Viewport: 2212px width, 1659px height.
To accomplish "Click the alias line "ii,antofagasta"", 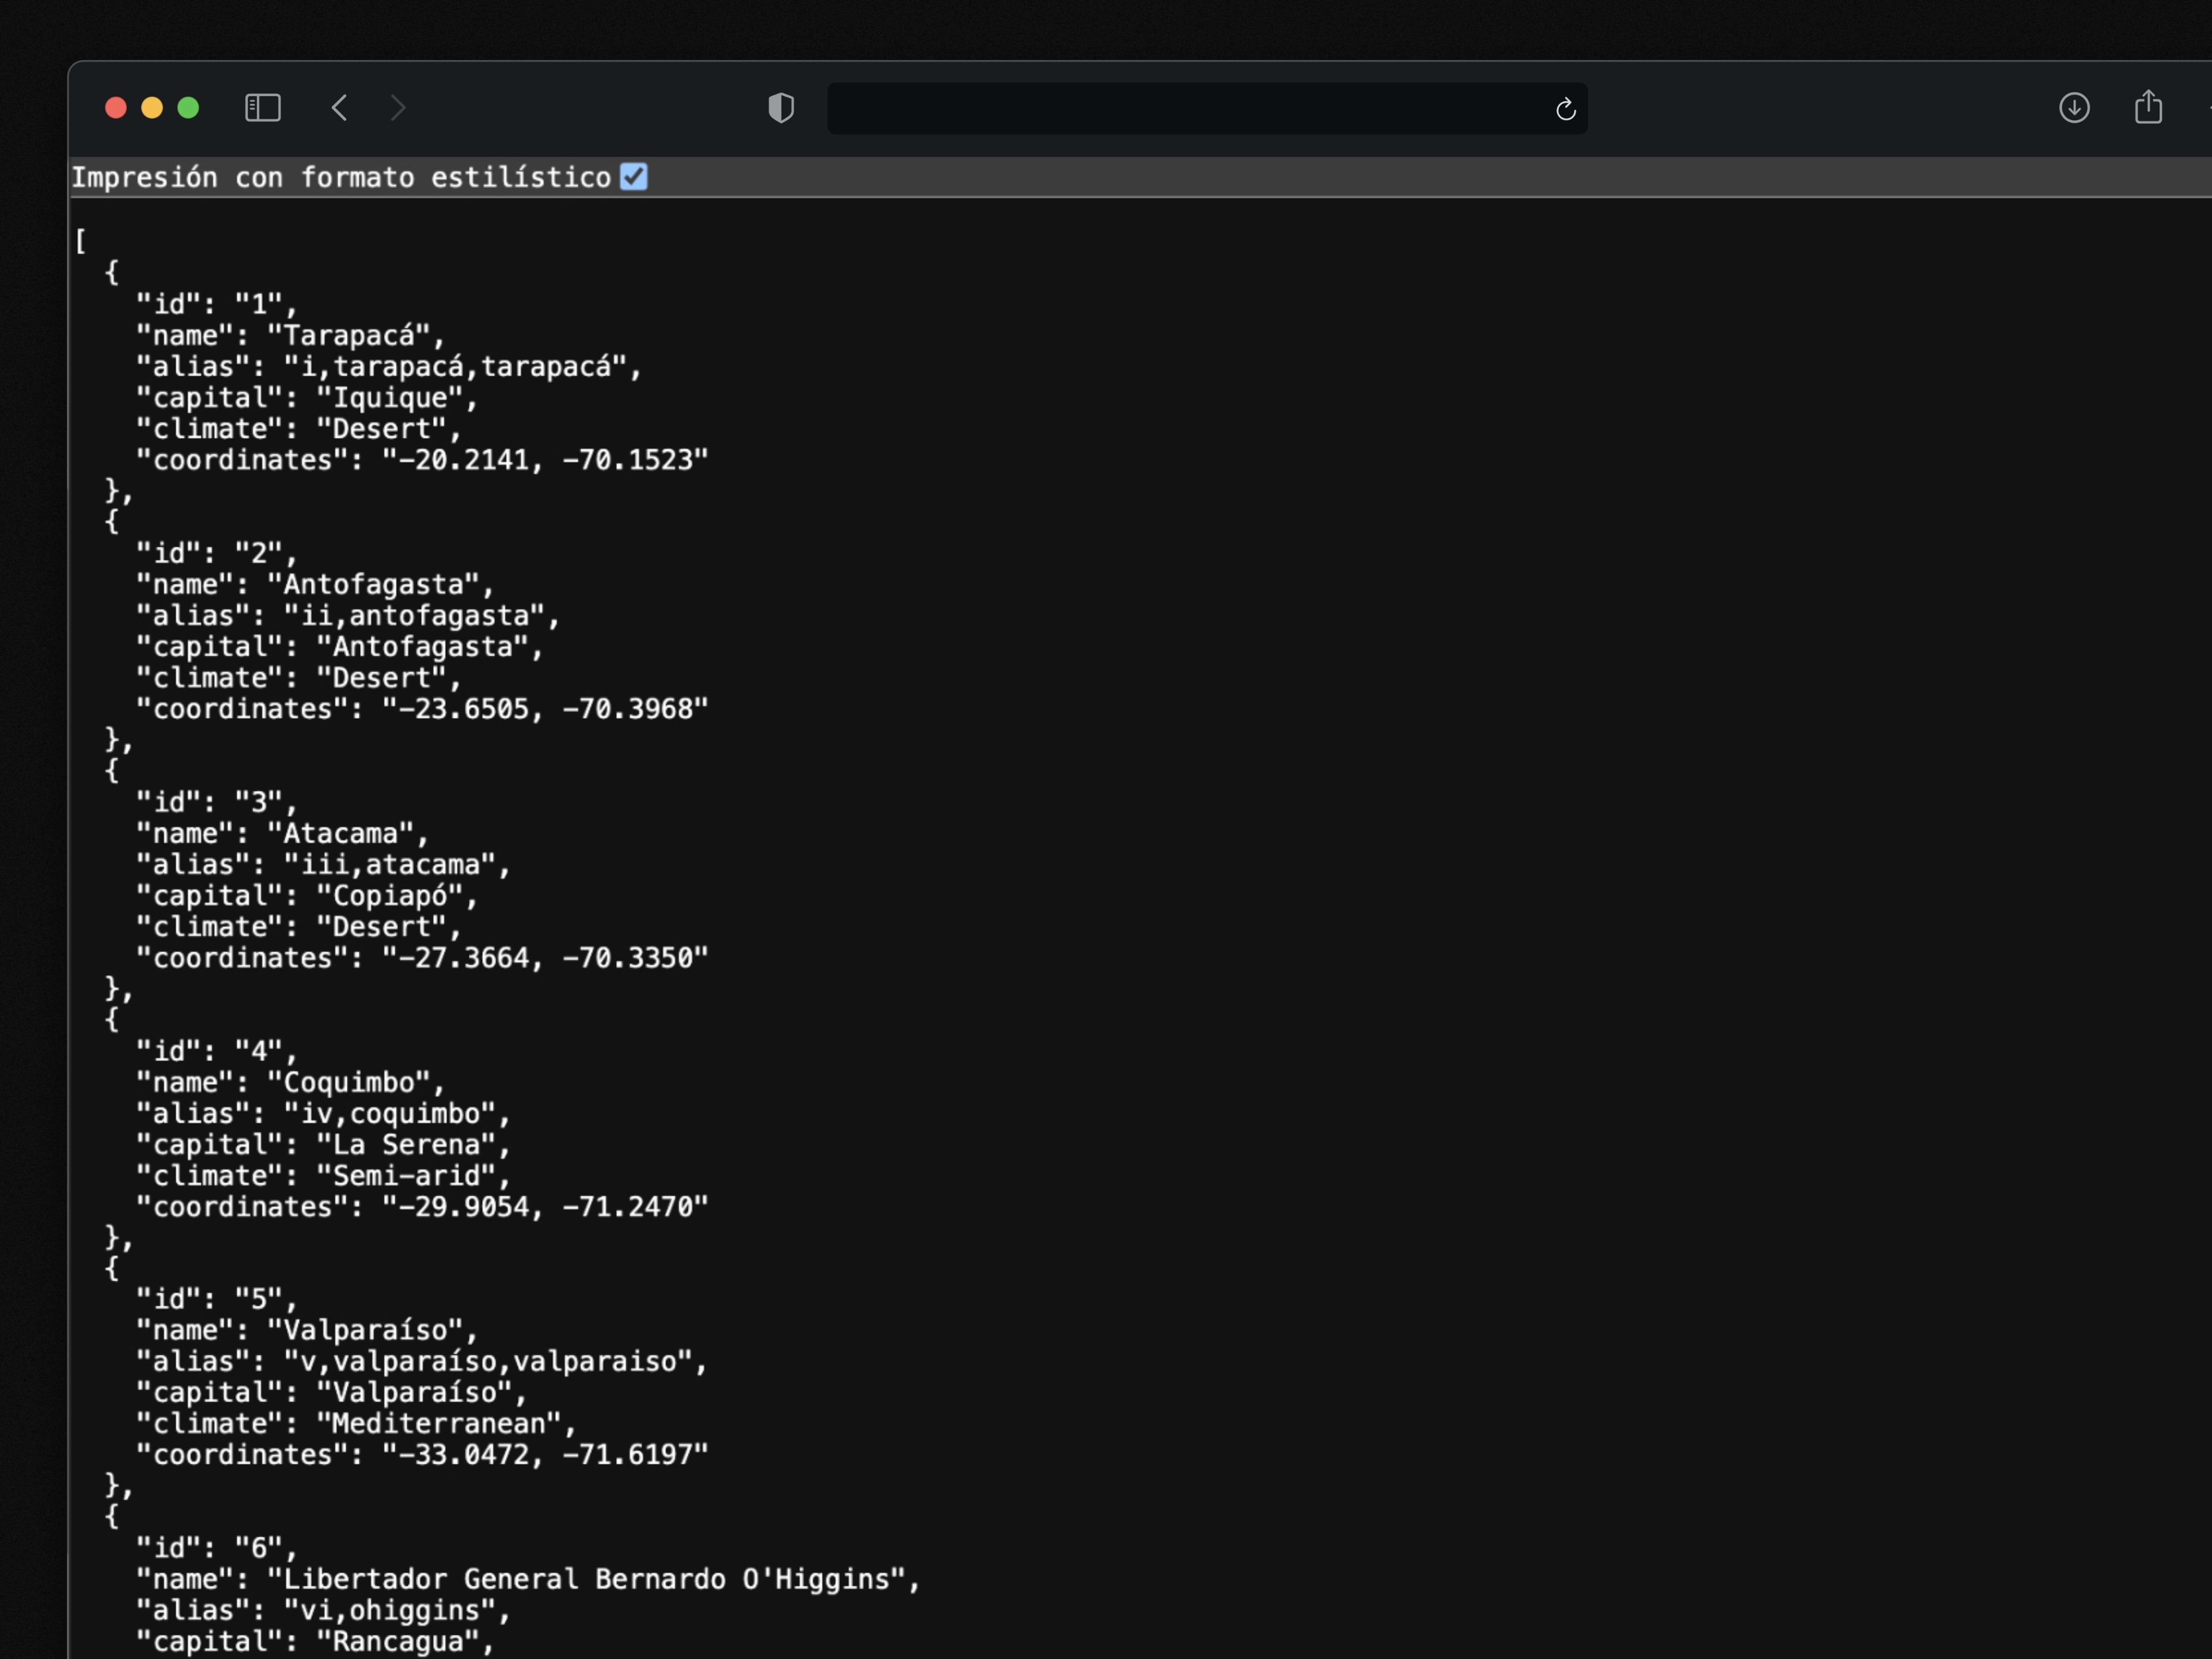I will 348,615.
